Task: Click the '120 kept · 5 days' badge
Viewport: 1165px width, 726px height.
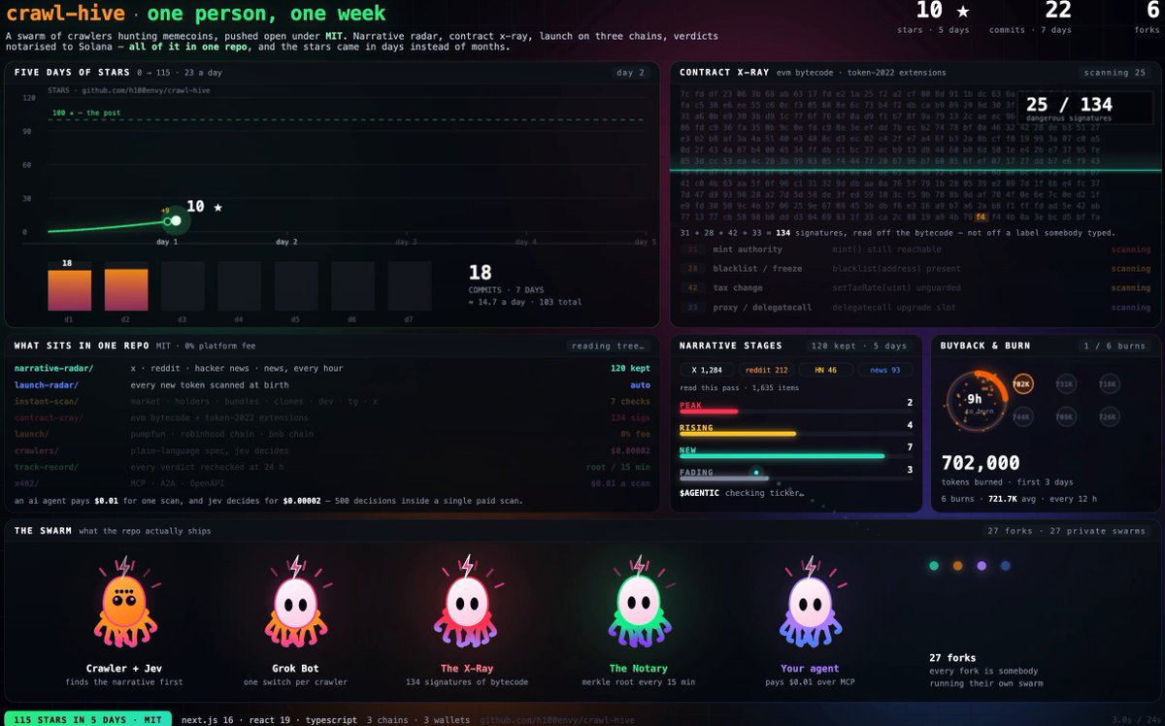Action: click(858, 346)
